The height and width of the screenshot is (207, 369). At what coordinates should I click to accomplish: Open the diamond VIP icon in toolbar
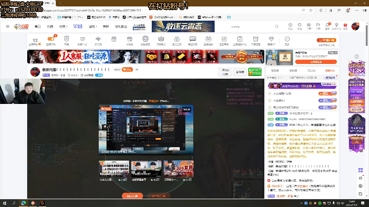click(x=271, y=39)
